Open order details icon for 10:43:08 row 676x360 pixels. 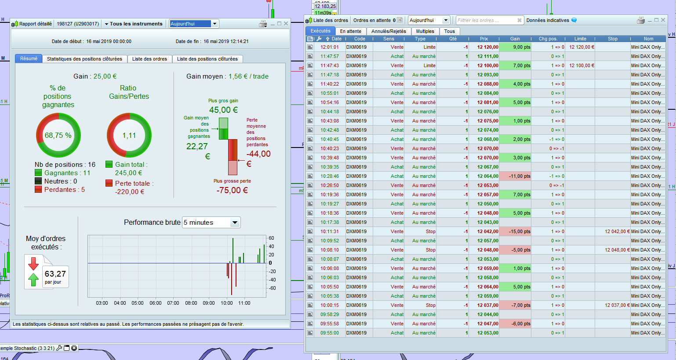[x=310, y=121]
